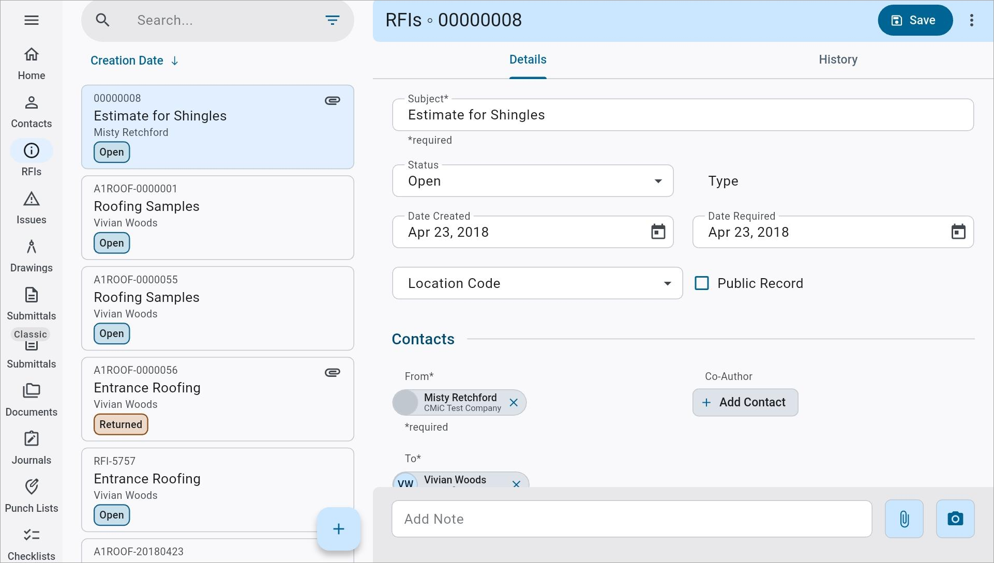Image resolution: width=994 pixels, height=563 pixels.
Task: Open Submittals document icon in sidebar
Action: pyautogui.click(x=32, y=295)
